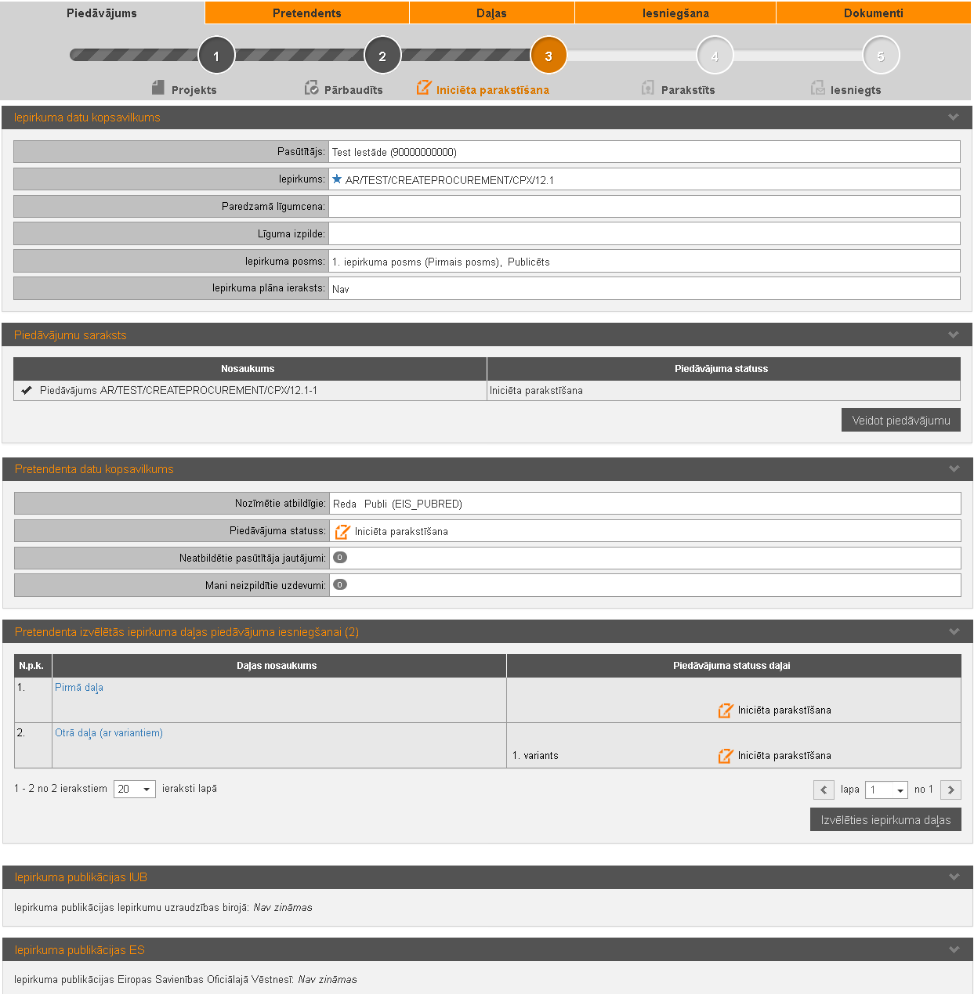The image size is (974, 994).
Task: Click step 4 circle on progress bar
Action: pos(715,56)
